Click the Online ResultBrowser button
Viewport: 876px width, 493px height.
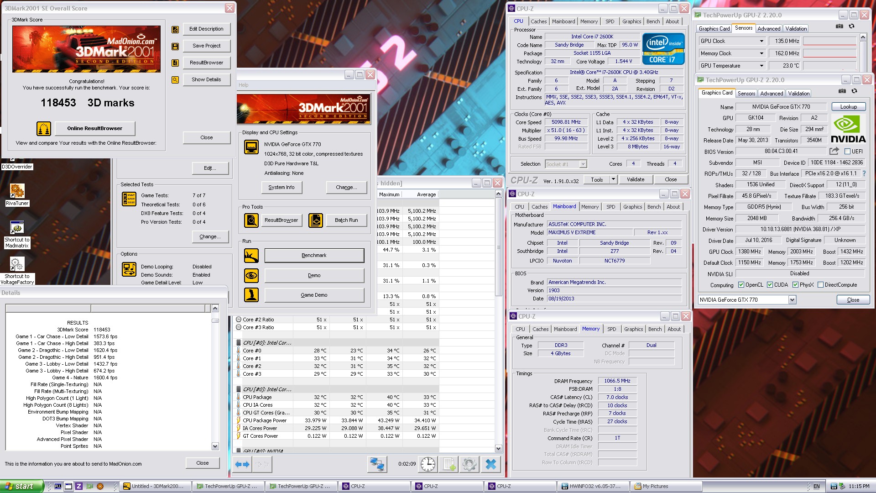(x=95, y=129)
